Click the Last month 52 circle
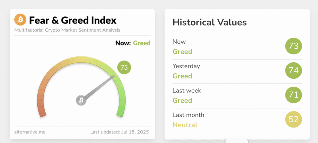This screenshot has height=143, width=318. pyautogui.click(x=293, y=120)
